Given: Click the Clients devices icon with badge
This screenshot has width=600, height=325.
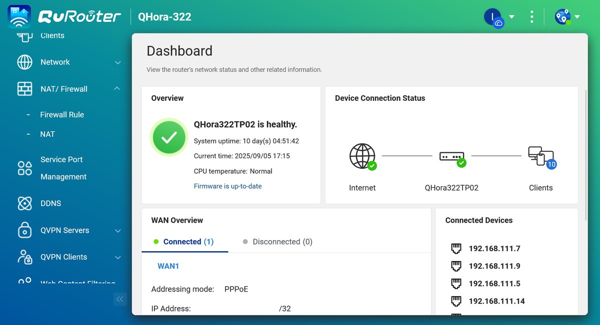Looking at the screenshot, I should point(541,156).
